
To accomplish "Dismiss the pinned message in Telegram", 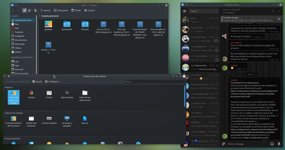I will tap(279, 19).
